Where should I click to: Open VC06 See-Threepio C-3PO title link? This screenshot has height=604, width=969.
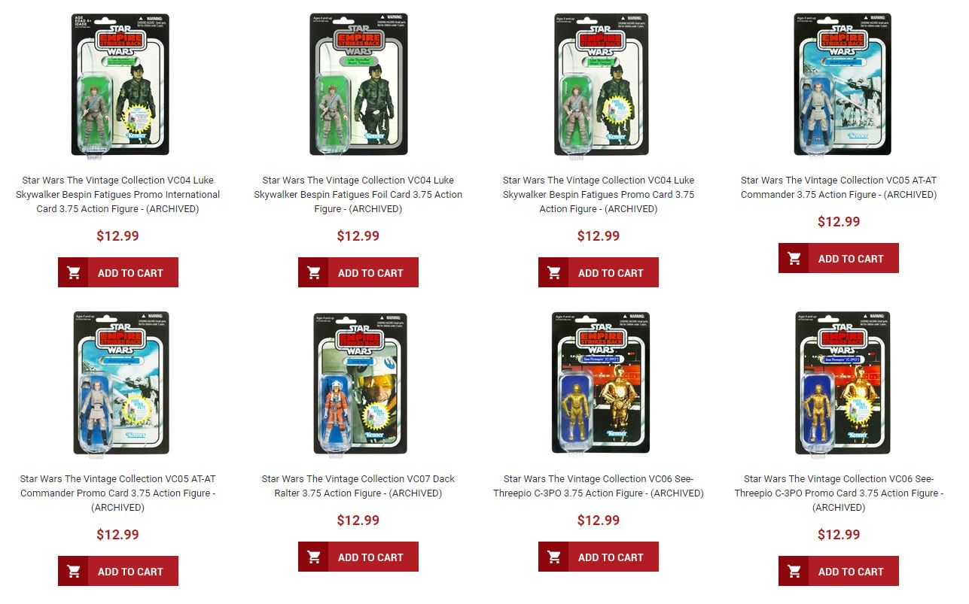click(x=599, y=486)
